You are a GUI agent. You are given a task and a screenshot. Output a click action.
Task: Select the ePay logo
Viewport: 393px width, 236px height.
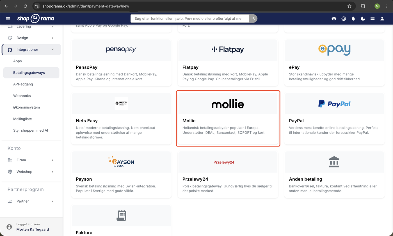(334, 50)
